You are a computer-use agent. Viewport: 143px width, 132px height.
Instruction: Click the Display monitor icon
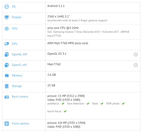point(7,17)
